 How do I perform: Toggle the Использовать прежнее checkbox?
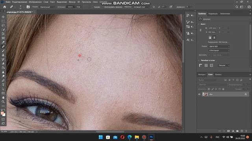pyautogui.click(x=103, y=7)
